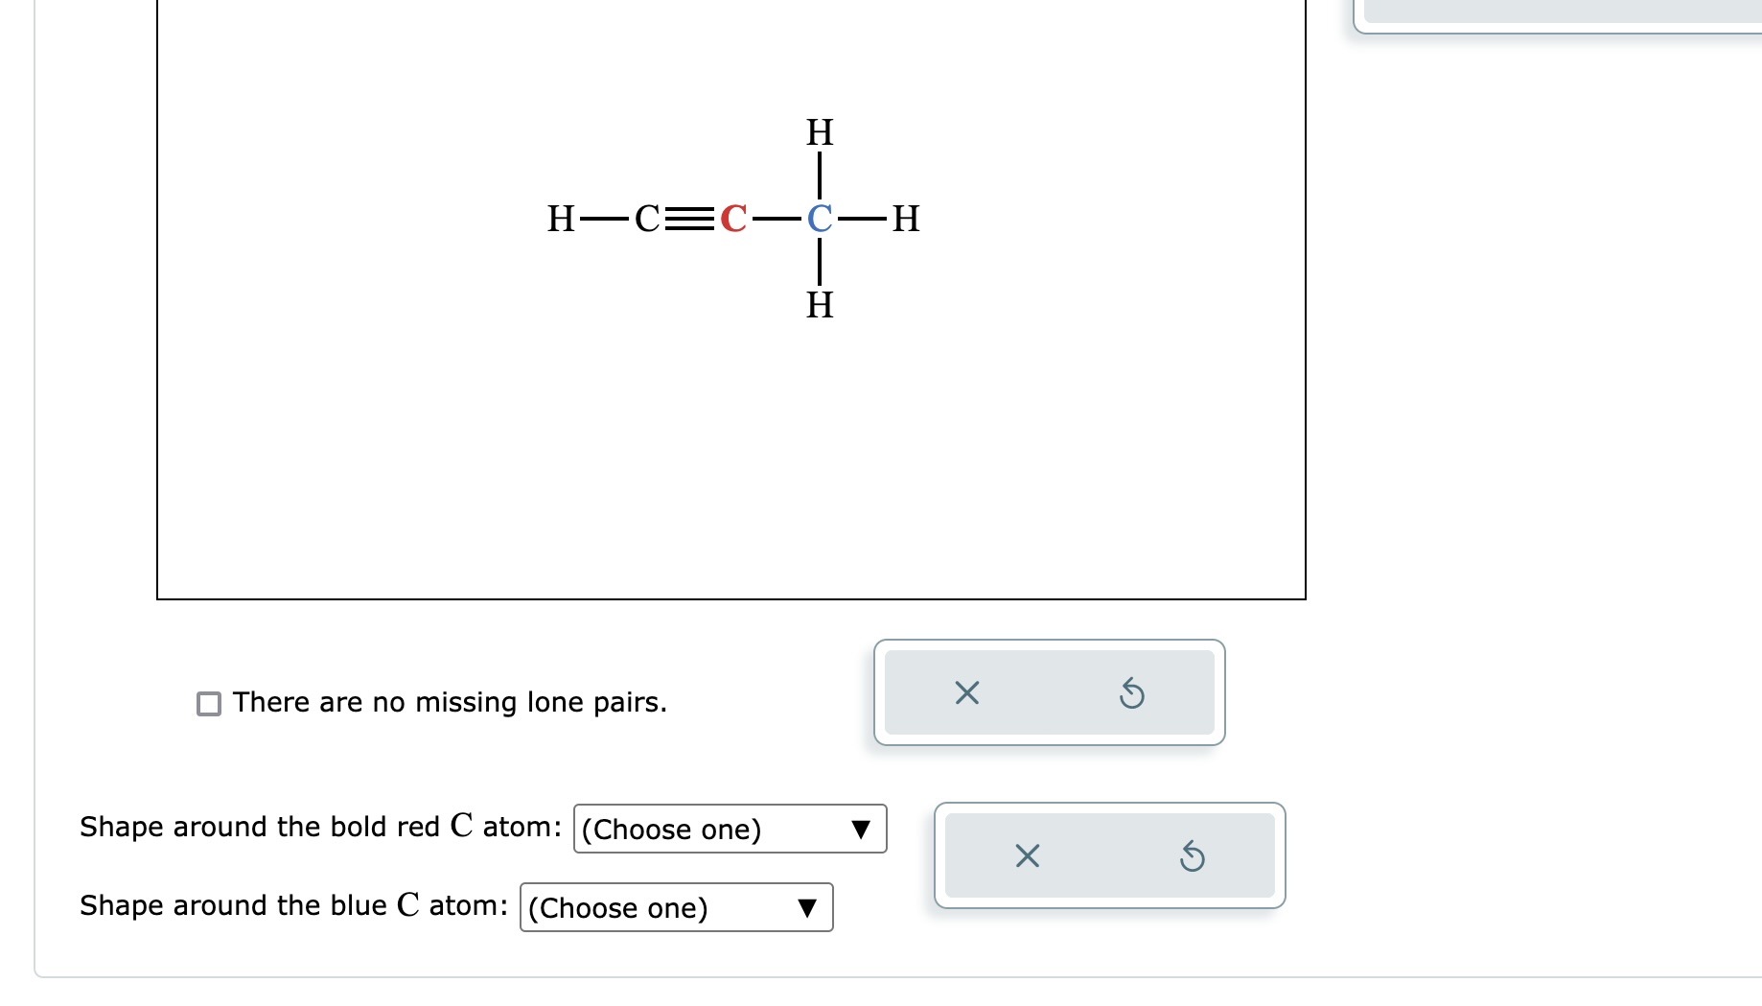Open the shape dropdown for the blue C atom
The height and width of the screenshot is (1006, 1762).
click(677, 907)
